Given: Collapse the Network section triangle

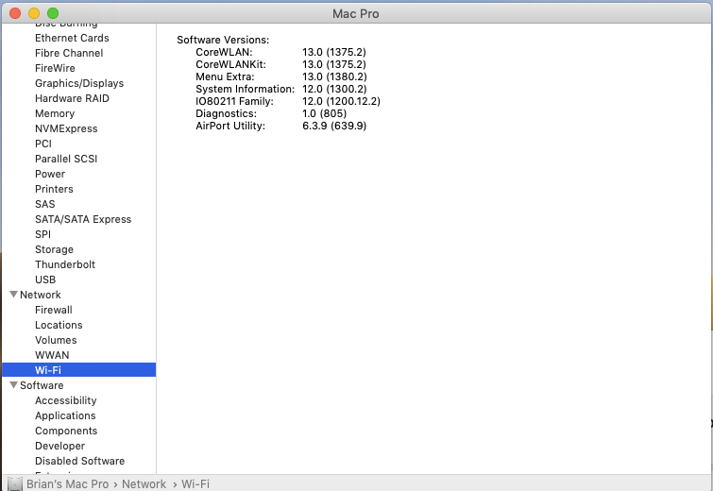Looking at the screenshot, I should pos(13,295).
